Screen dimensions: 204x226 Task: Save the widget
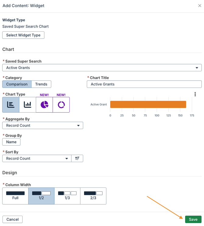(193, 219)
